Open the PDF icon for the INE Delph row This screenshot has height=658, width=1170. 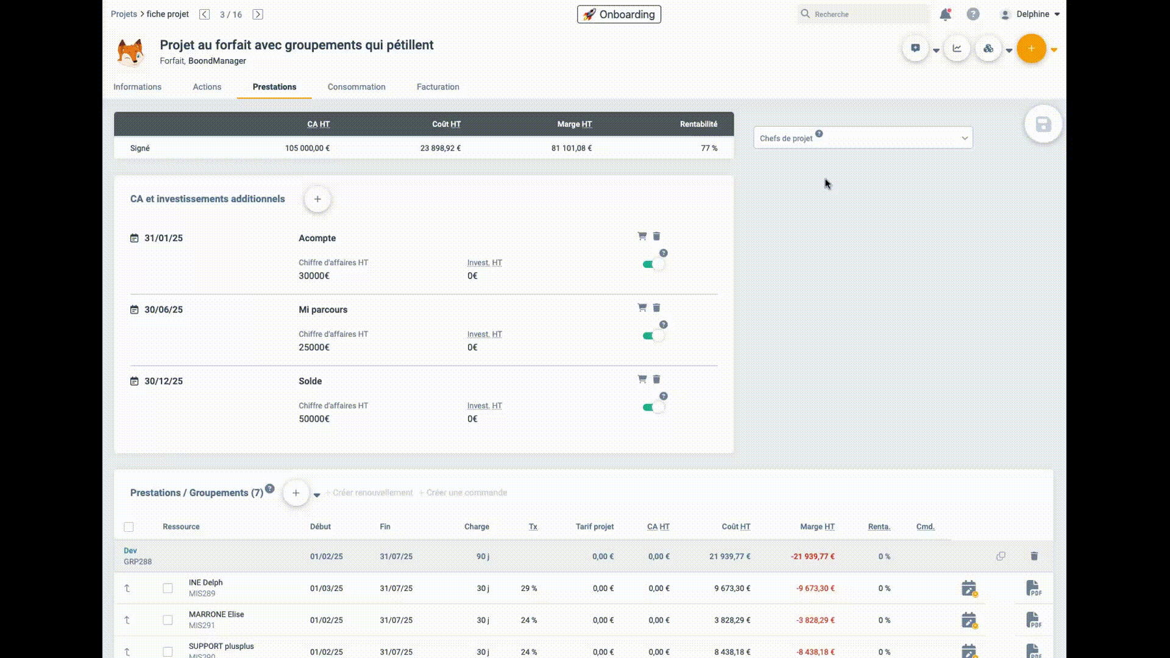pos(1033,588)
